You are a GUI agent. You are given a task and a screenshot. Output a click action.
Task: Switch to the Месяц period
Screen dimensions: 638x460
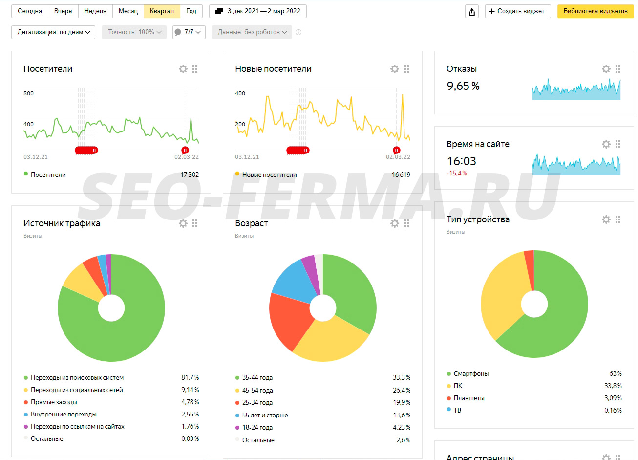(128, 11)
